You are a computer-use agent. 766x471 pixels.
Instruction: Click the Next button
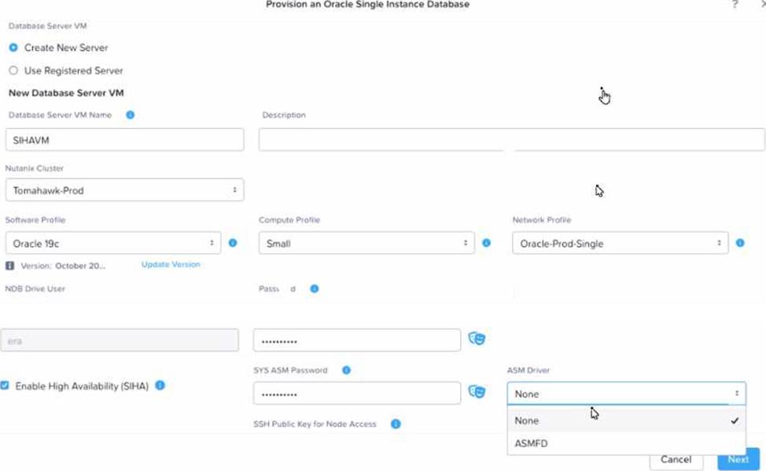(x=738, y=459)
